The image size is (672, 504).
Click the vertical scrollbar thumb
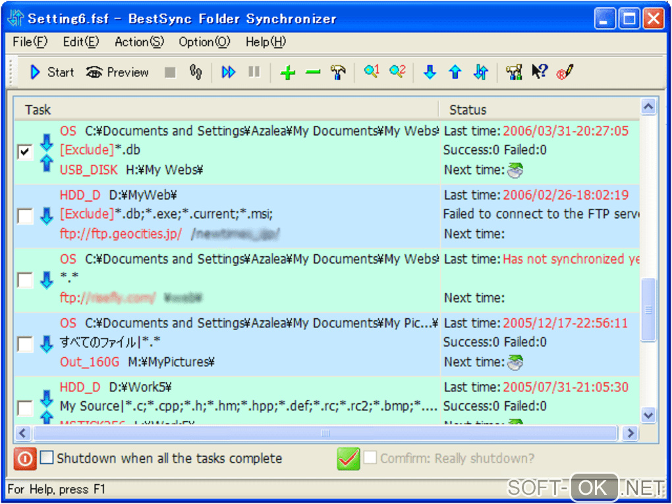coord(648,310)
